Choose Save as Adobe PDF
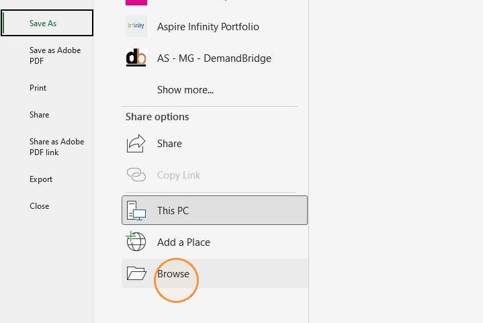Screen dimensions: 483x323 coord(55,56)
